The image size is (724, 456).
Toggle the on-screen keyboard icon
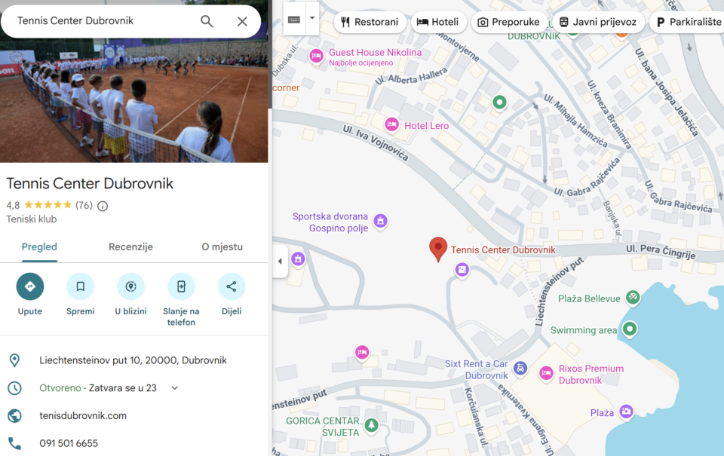point(294,19)
